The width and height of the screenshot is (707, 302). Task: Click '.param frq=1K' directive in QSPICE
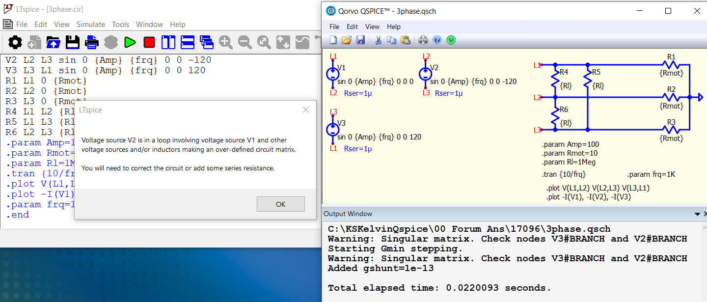(x=652, y=174)
